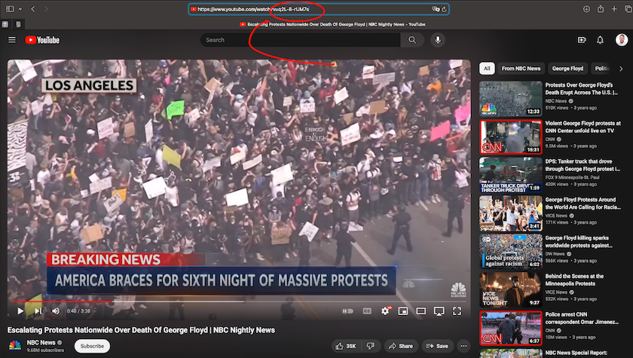Click the dislike thumbs down button
This screenshot has height=358, width=633.
370,346
